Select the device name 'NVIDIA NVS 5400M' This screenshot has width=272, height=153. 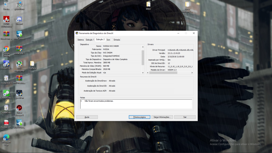tap(111, 46)
